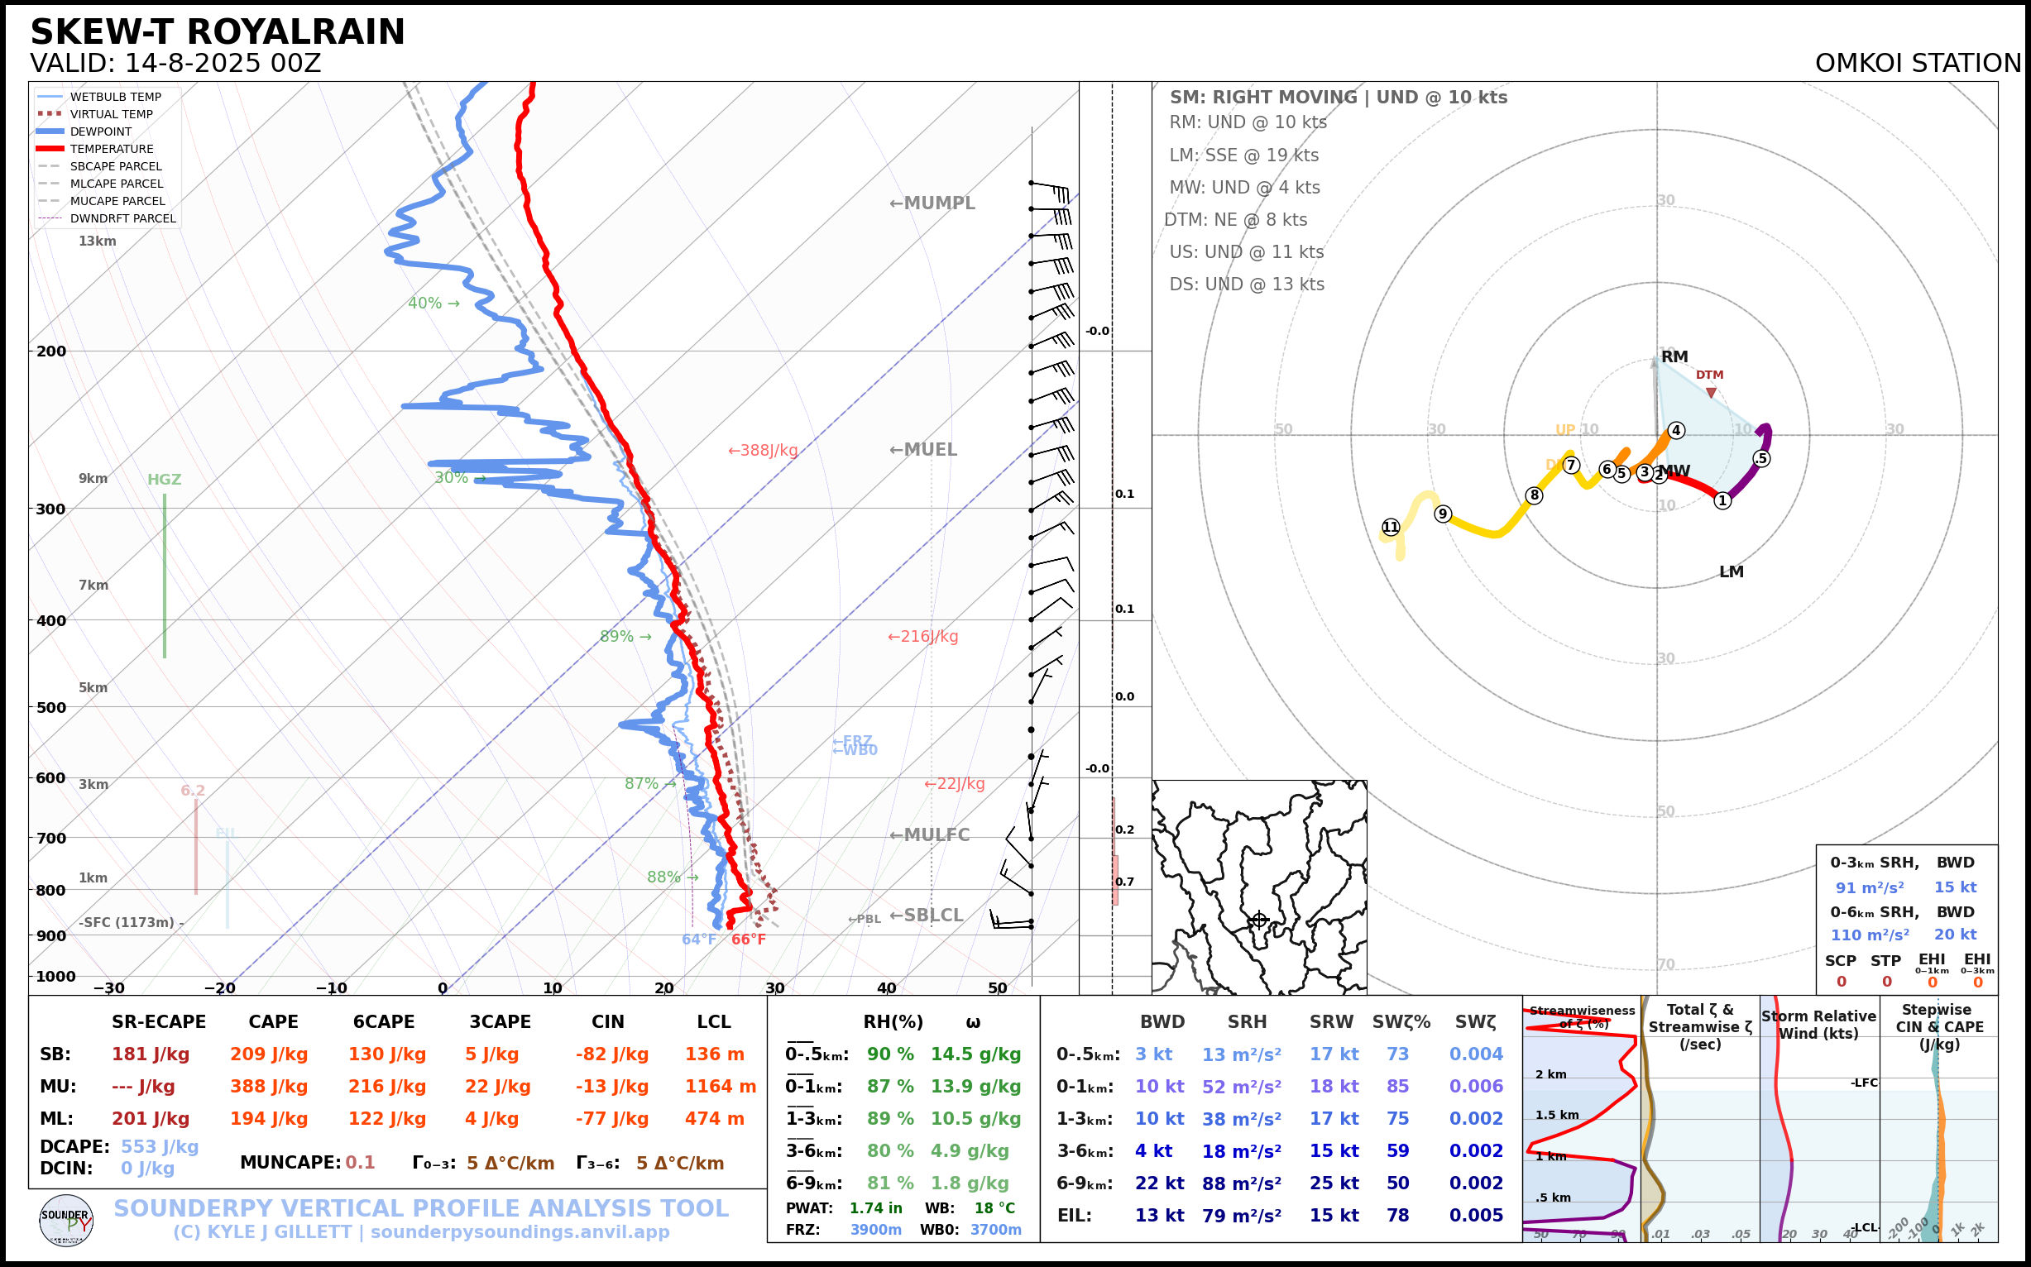Click hodograph height marker numbered 11
The image size is (2031, 1267).
point(1391,527)
